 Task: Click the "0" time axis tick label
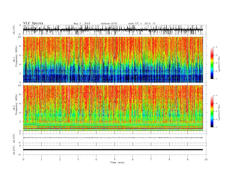[x=23, y=159]
